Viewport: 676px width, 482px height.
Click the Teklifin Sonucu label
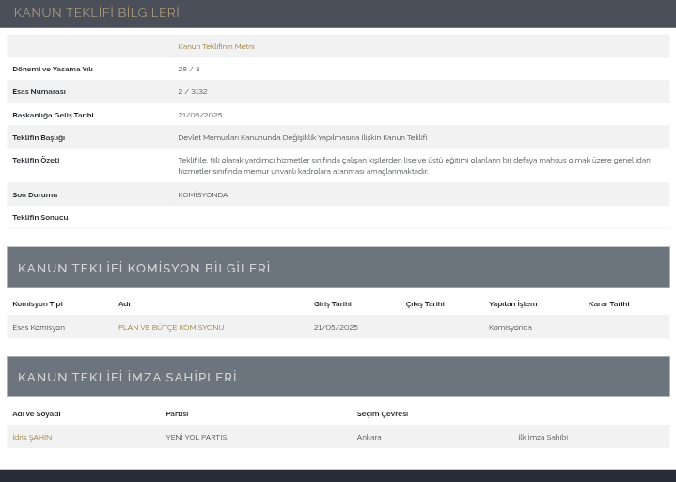tap(40, 218)
